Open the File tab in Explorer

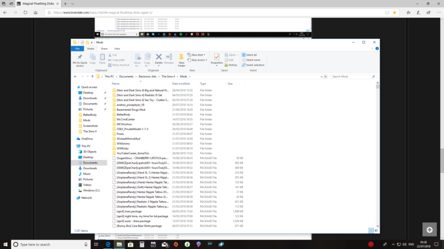(78, 48)
